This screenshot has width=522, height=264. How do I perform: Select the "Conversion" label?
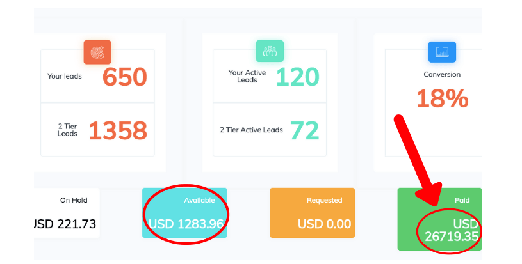442,75
